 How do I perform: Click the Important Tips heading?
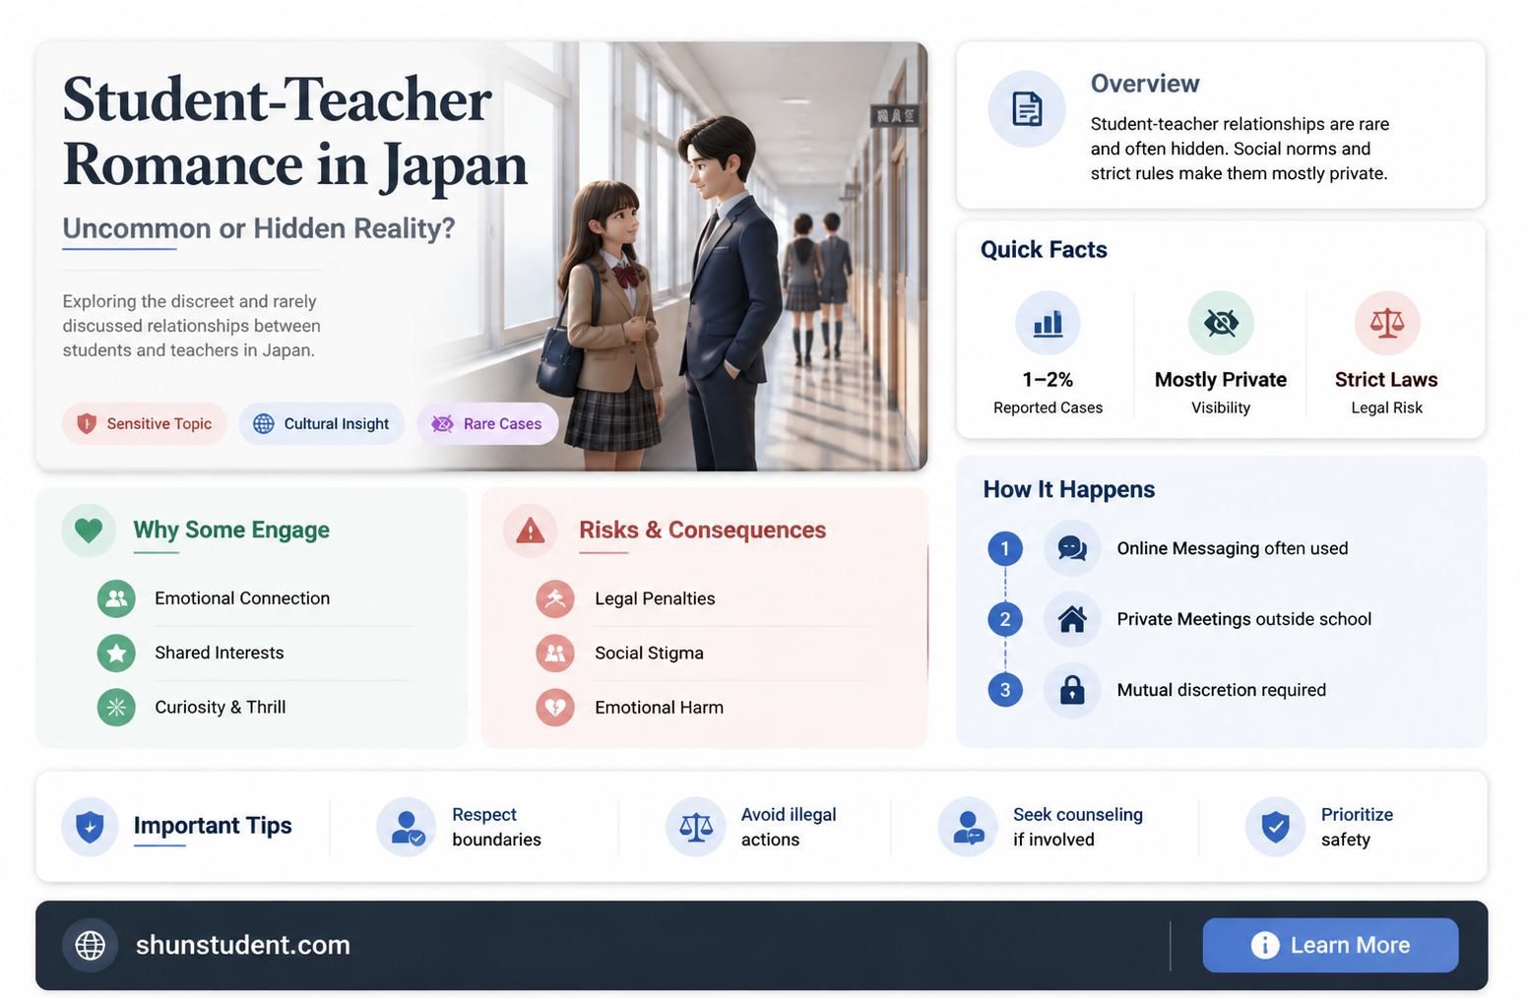pyautogui.click(x=213, y=826)
